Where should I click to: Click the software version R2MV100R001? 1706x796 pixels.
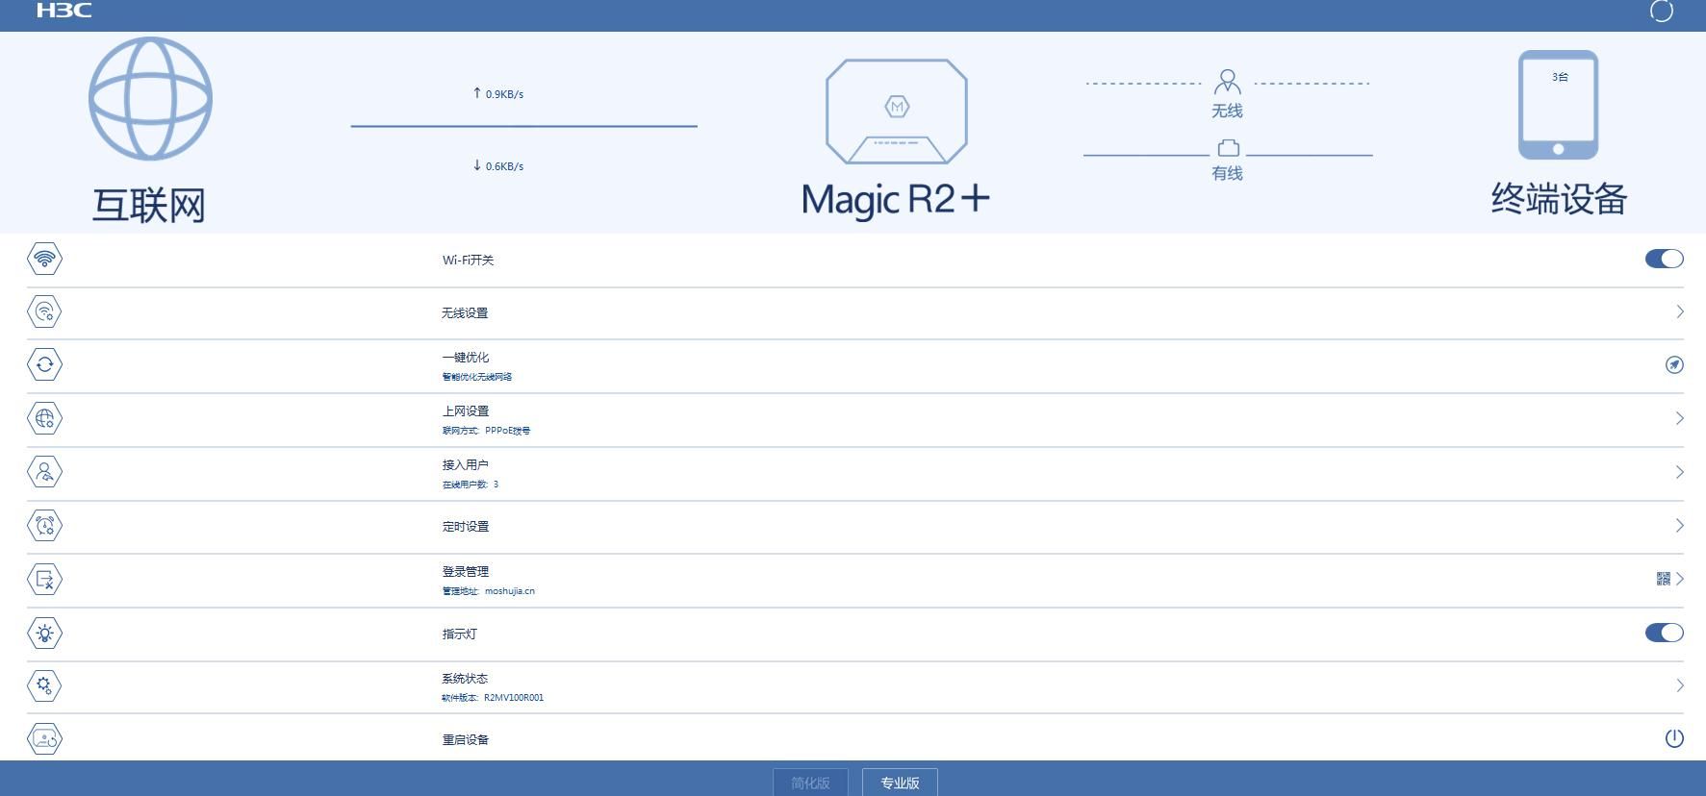[514, 698]
